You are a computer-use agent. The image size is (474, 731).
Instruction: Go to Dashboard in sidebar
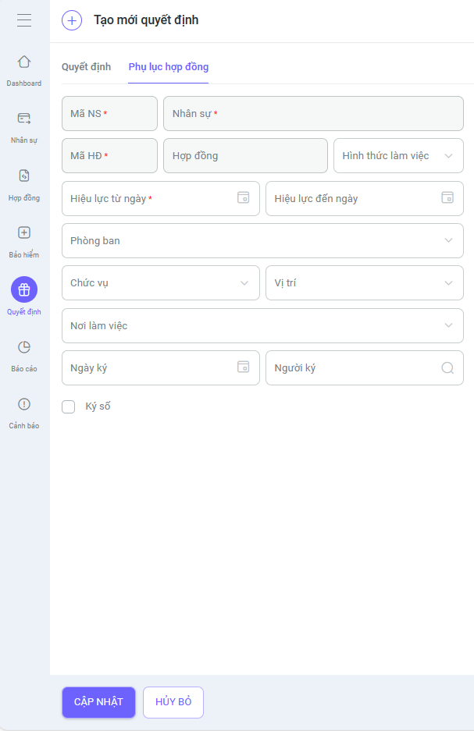pos(24,69)
